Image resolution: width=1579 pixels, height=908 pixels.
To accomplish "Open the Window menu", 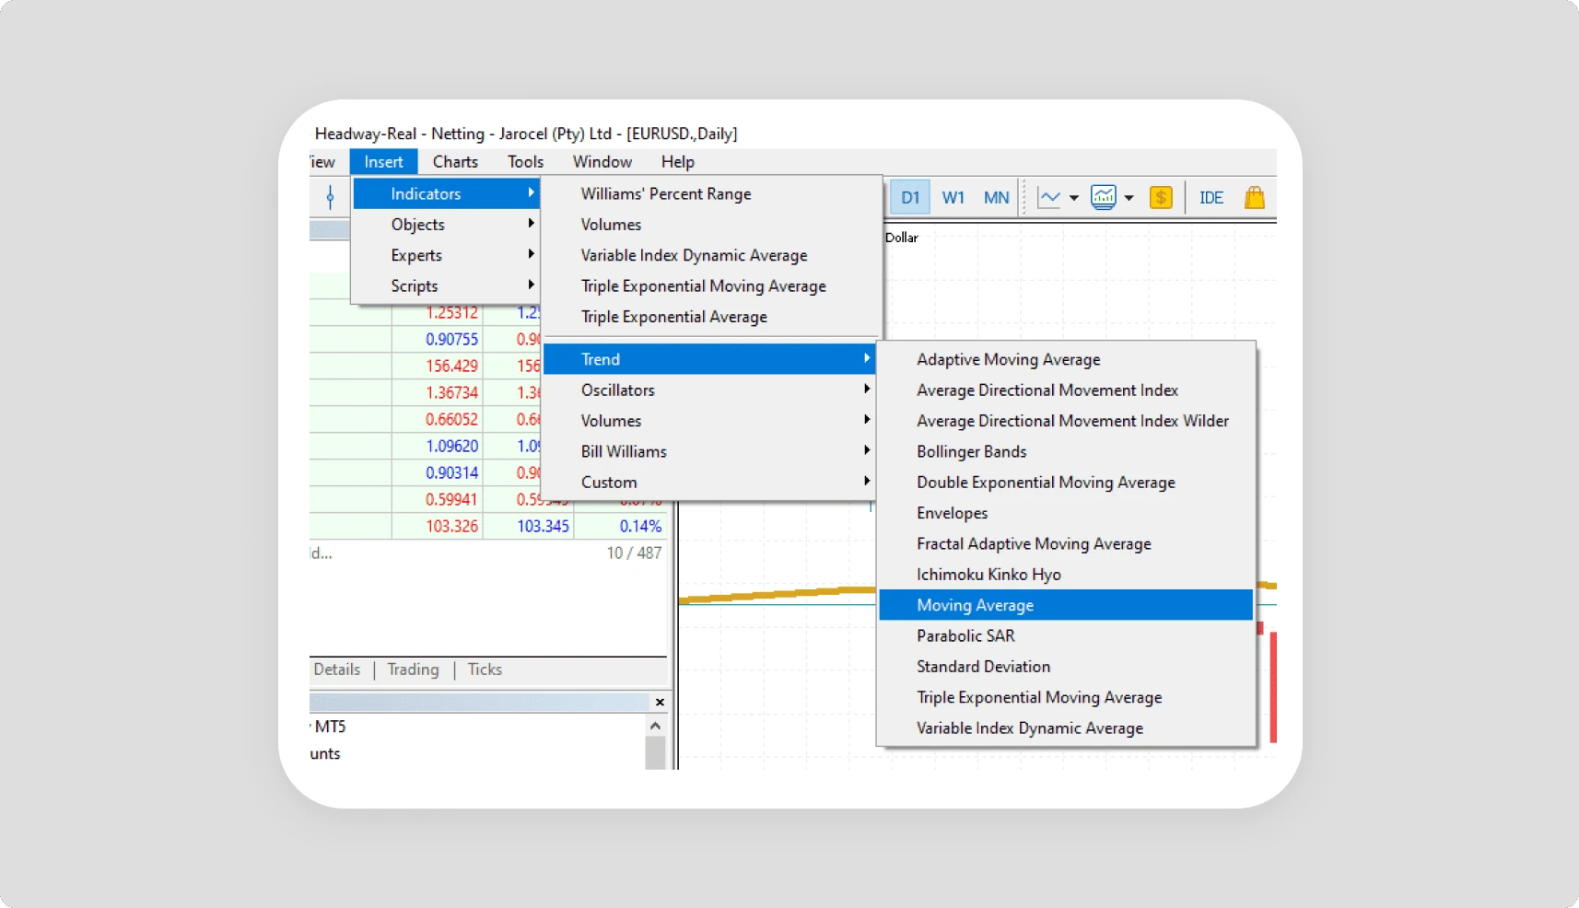I will 602,161.
